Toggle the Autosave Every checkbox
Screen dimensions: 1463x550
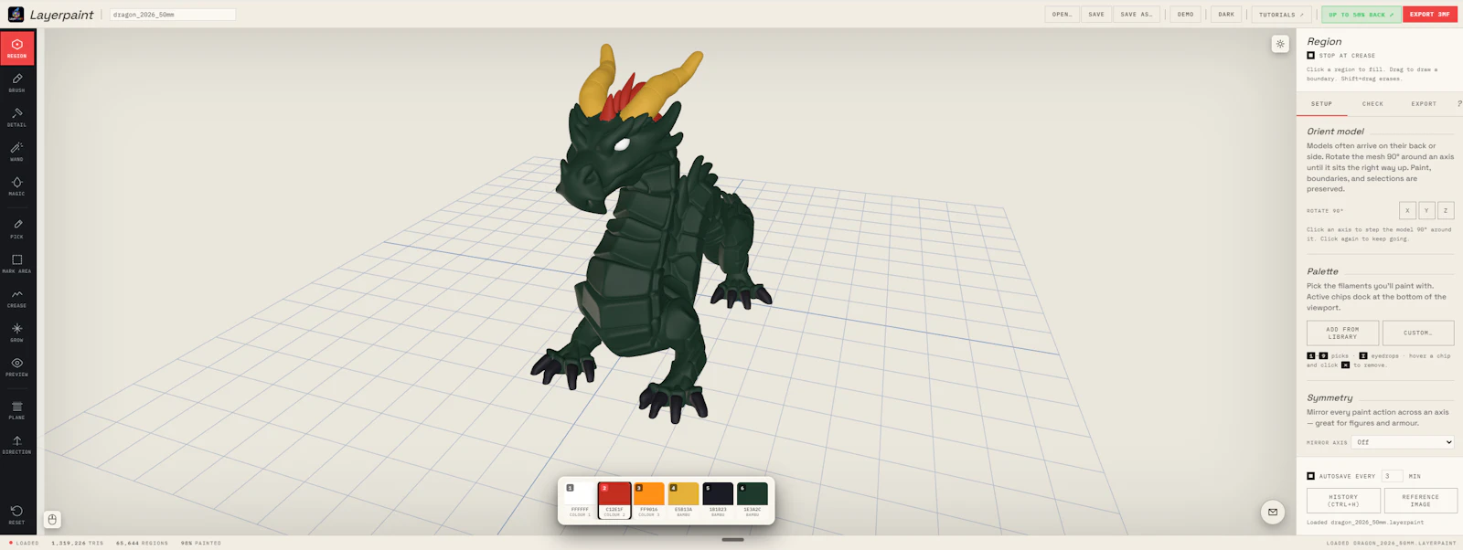[x=1310, y=476]
